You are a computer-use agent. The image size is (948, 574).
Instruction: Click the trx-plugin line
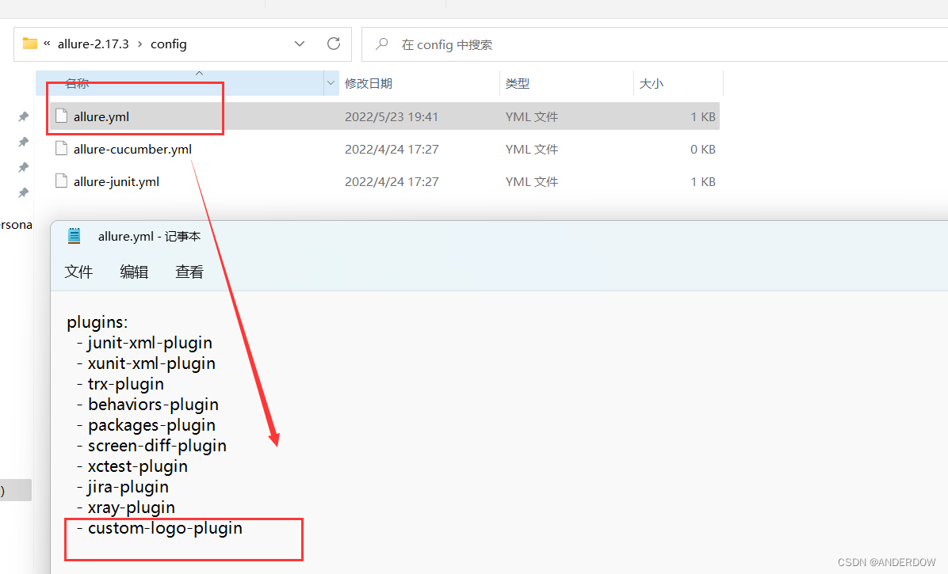[x=120, y=384]
